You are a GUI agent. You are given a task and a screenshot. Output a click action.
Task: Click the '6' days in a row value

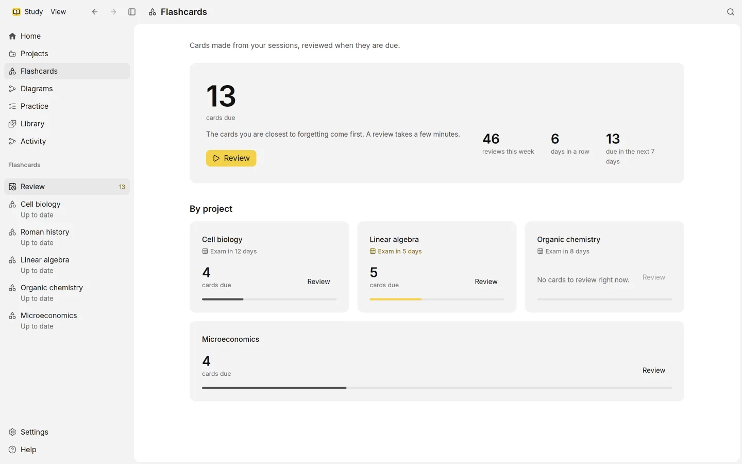click(x=555, y=139)
